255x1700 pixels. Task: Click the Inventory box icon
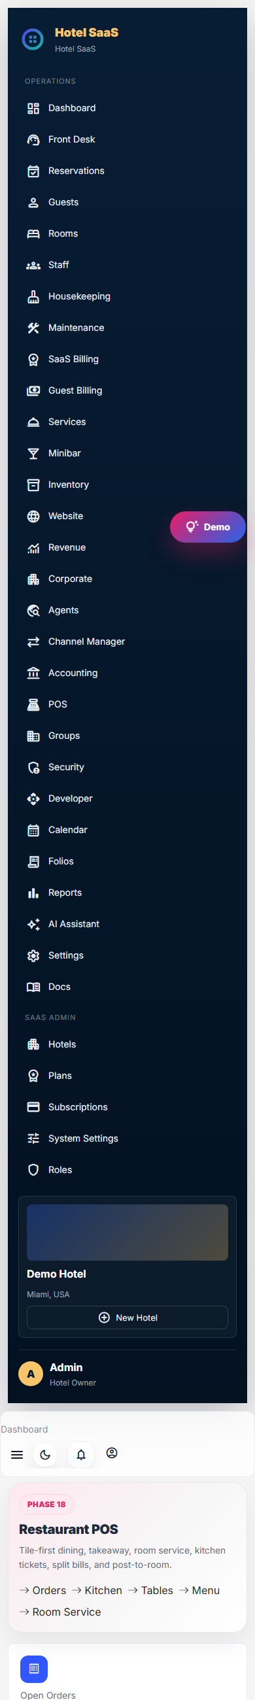click(x=33, y=484)
